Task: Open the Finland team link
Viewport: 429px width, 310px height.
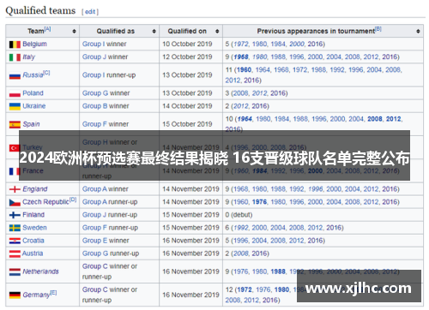Action: pyautogui.click(x=33, y=215)
